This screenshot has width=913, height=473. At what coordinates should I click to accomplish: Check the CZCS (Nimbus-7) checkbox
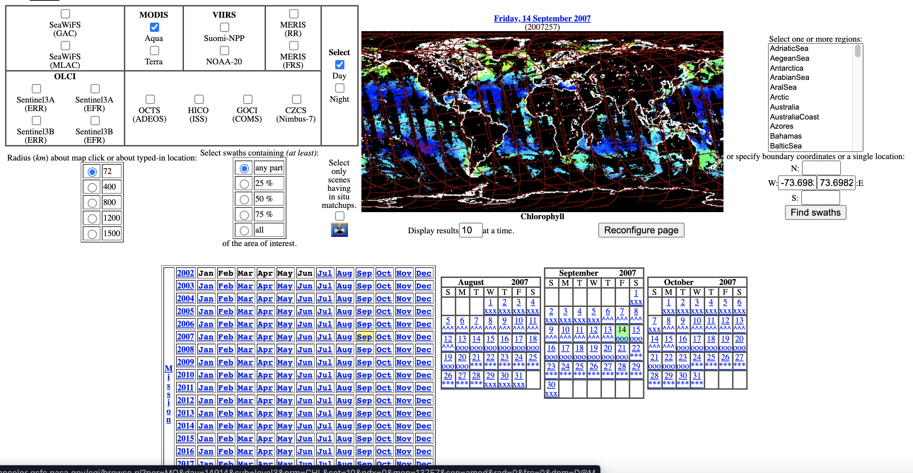(296, 99)
